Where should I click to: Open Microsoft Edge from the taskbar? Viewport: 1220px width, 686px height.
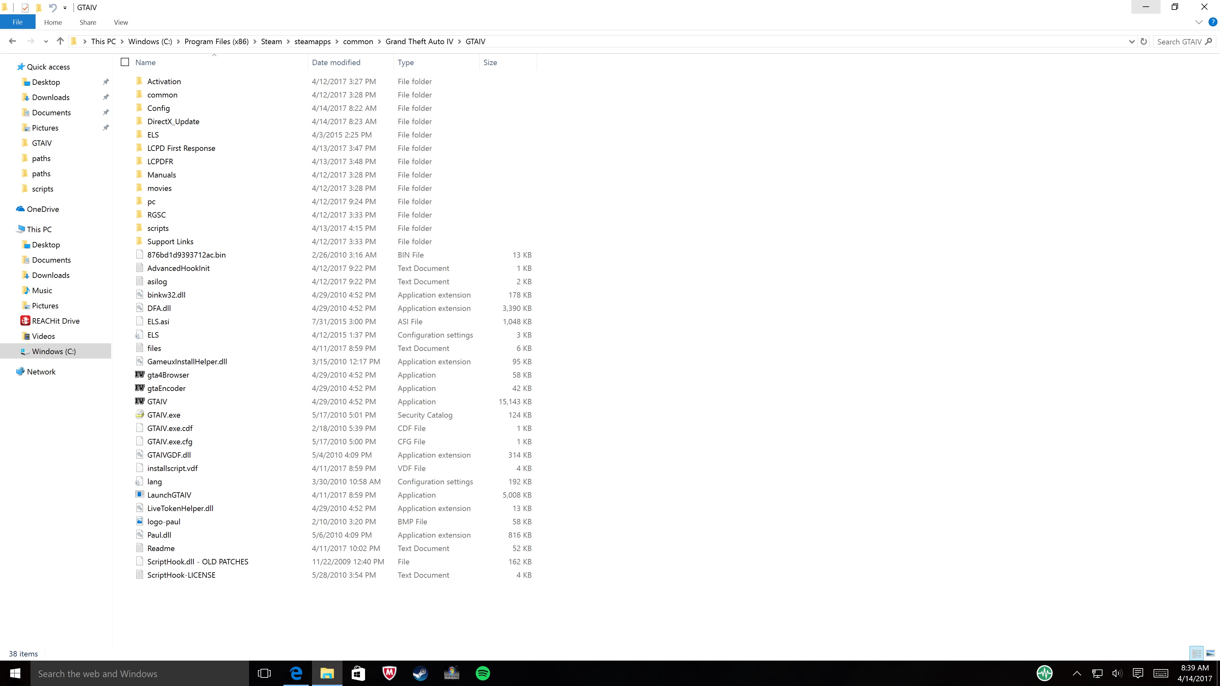(296, 673)
